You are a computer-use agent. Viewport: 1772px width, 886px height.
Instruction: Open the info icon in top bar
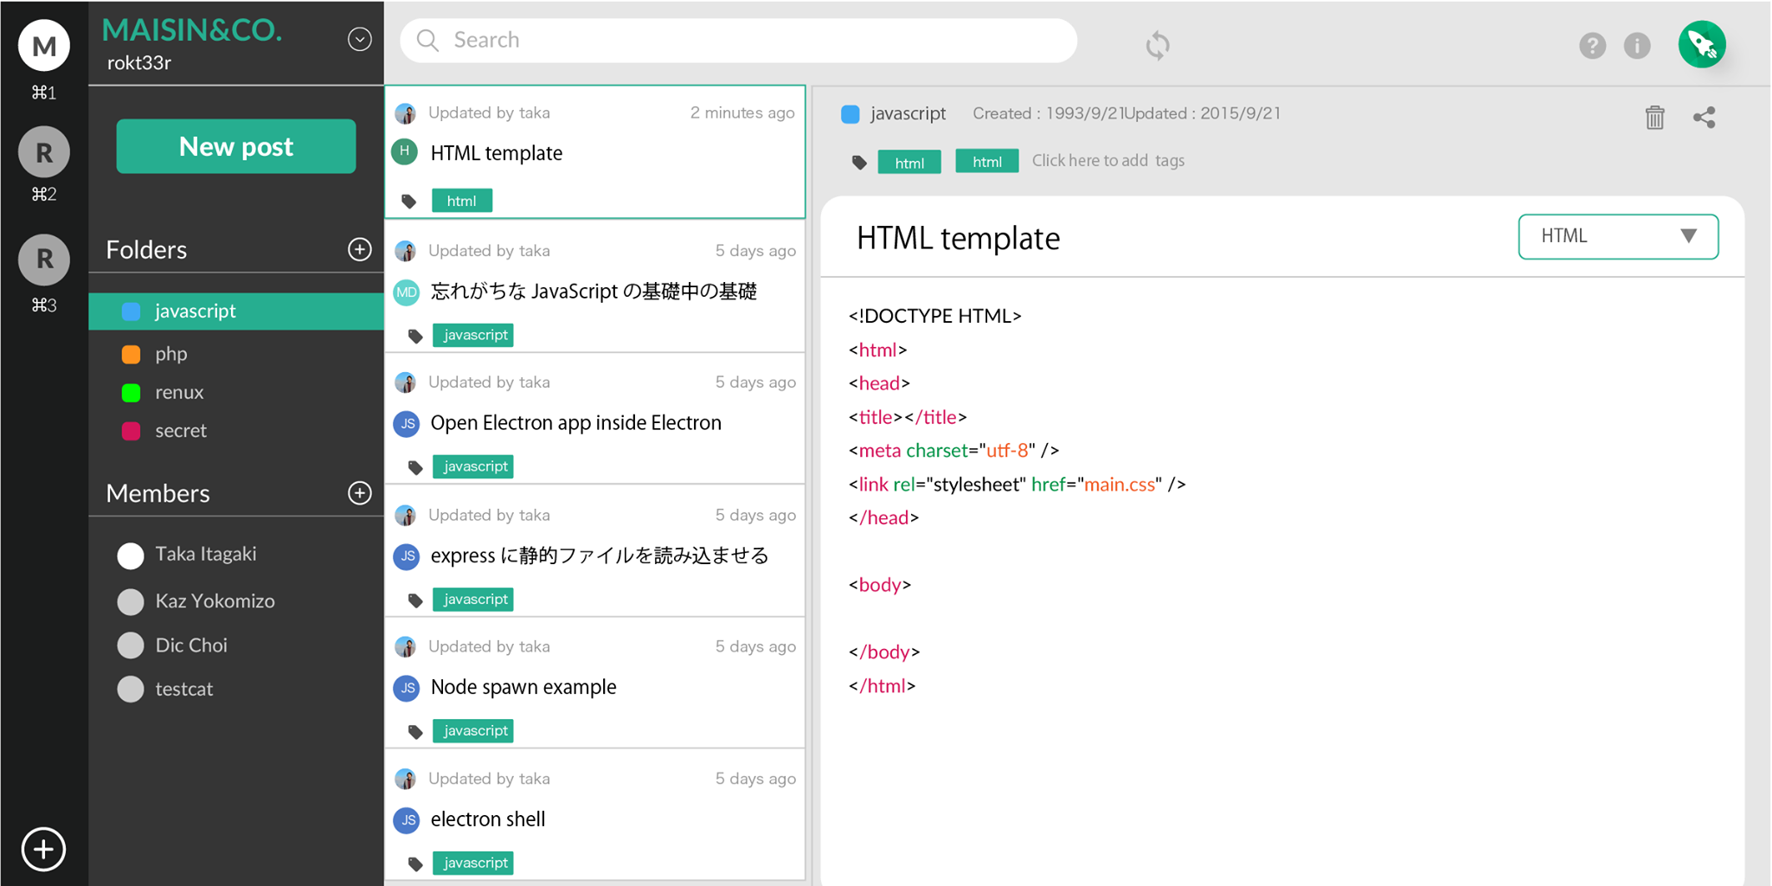[x=1636, y=45]
